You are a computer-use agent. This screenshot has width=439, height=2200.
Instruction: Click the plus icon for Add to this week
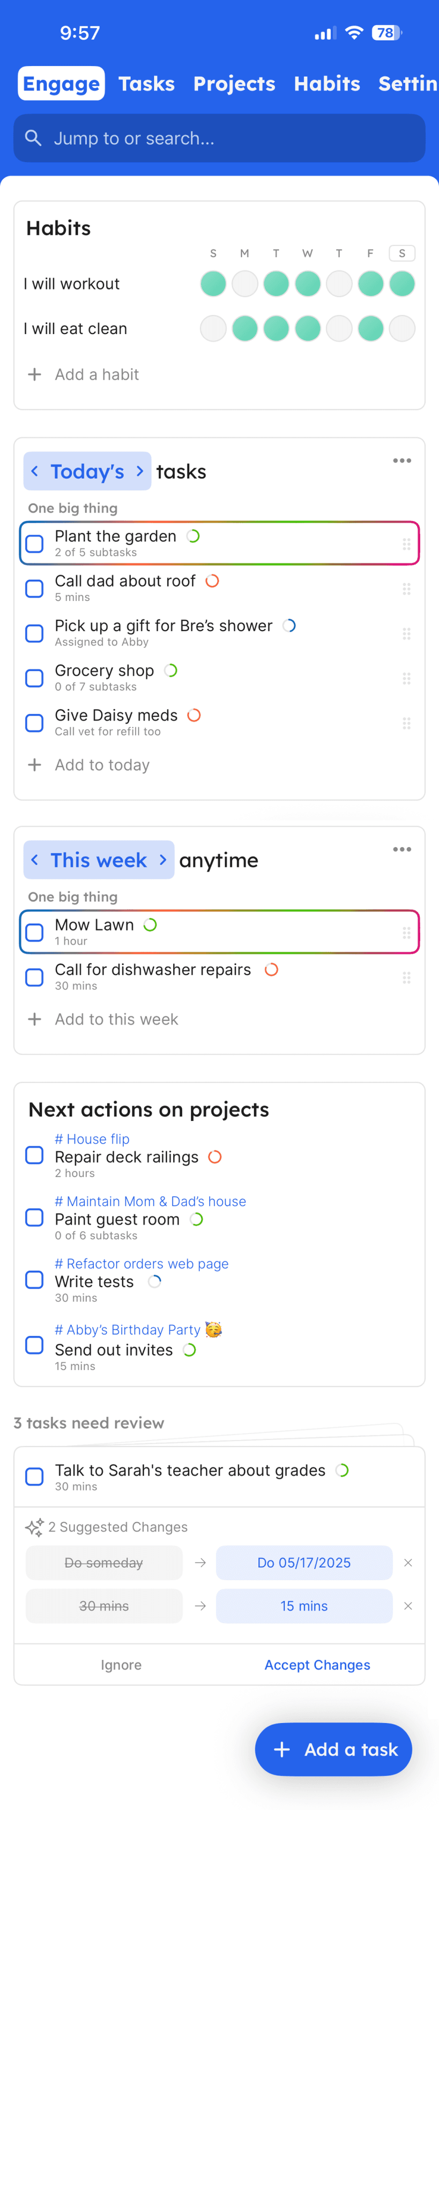click(x=34, y=1019)
